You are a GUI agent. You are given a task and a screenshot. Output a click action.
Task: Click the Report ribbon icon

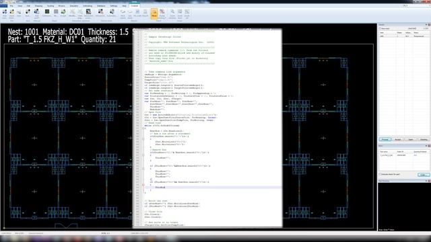(x=145, y=13)
